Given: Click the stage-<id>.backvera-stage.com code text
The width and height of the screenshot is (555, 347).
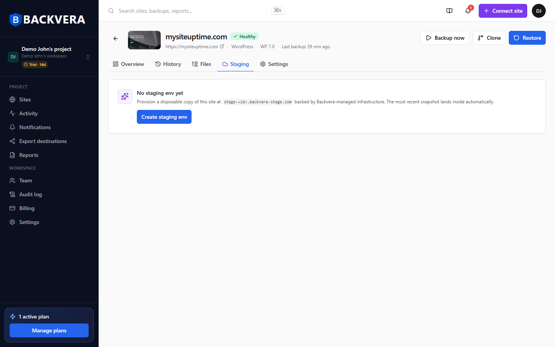Looking at the screenshot, I should (258, 102).
